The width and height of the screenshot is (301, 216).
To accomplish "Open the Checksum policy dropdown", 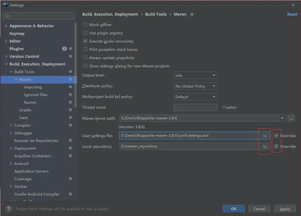I will tap(196, 86).
